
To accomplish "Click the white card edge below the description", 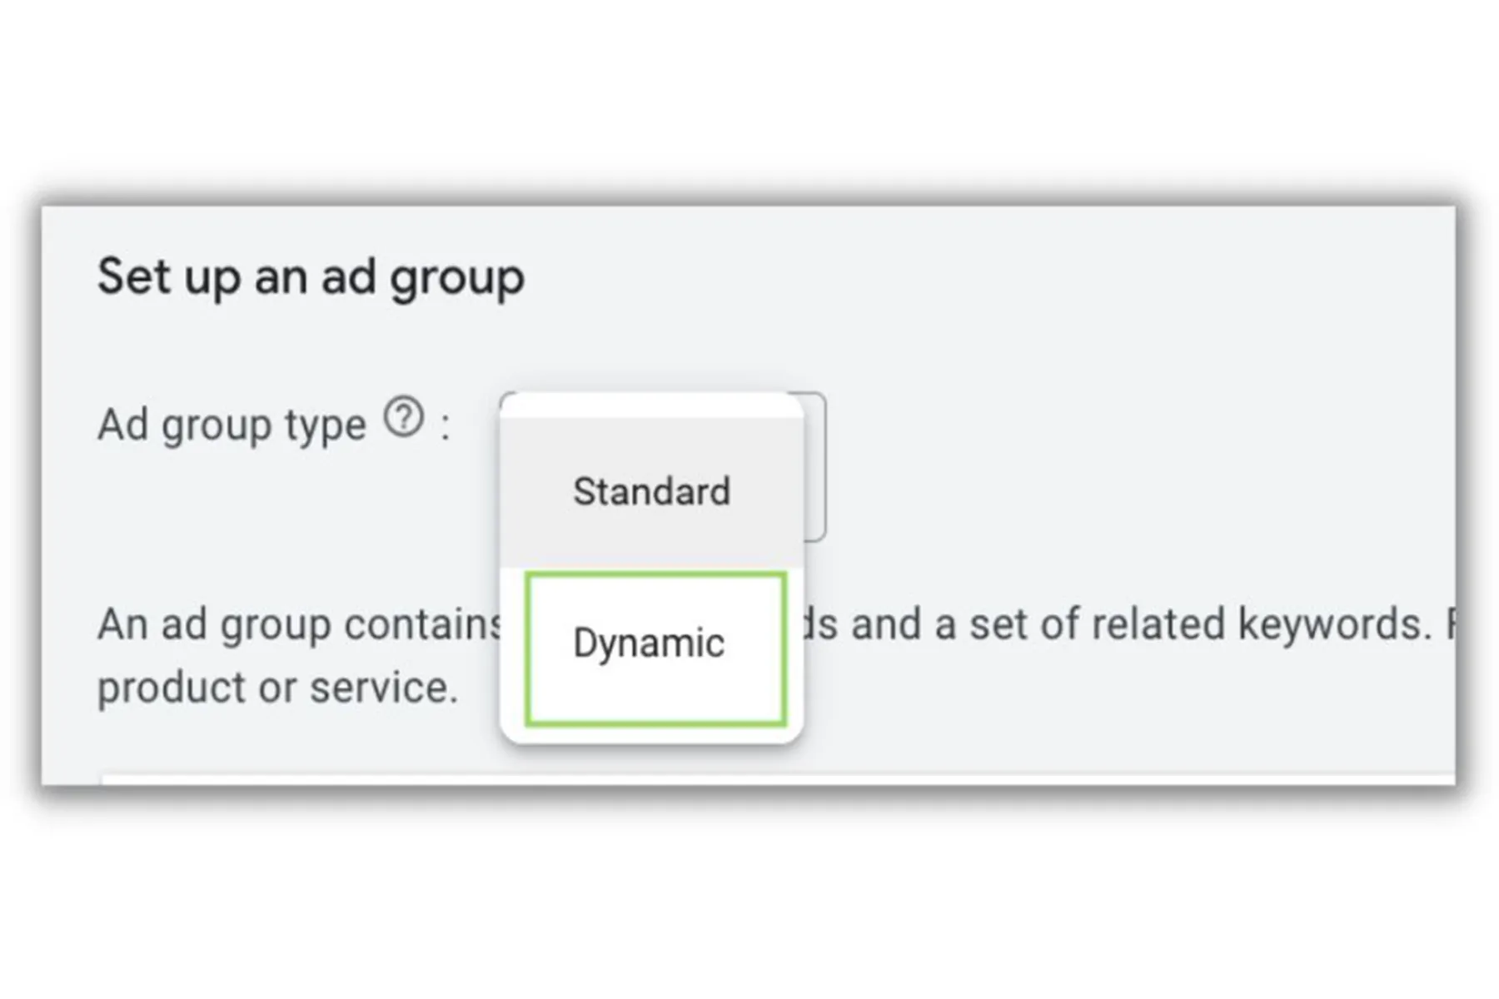I will pos(778,778).
